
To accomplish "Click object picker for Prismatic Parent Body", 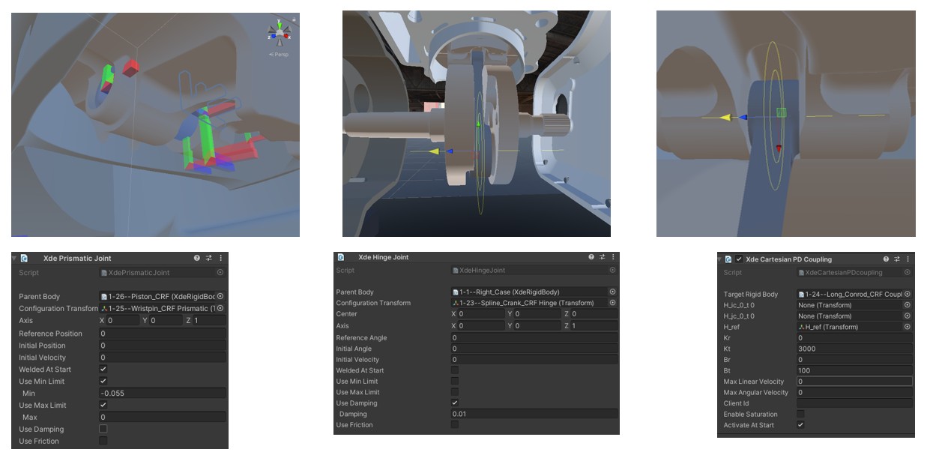I will tap(220, 296).
